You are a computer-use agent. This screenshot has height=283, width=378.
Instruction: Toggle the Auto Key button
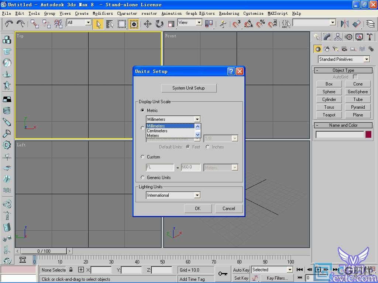pyautogui.click(x=241, y=270)
